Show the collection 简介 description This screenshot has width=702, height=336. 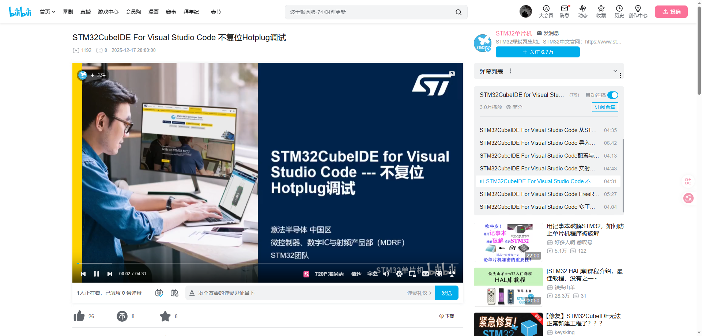coord(514,107)
